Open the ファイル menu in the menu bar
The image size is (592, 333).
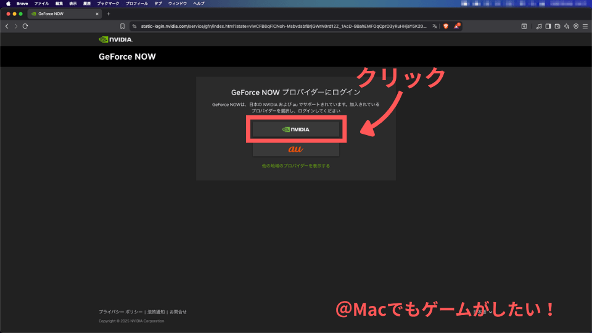point(41,4)
